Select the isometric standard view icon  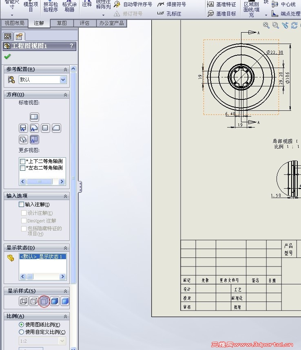(x=23, y=139)
